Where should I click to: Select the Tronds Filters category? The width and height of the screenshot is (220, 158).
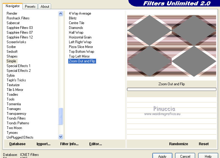click(x=16, y=118)
